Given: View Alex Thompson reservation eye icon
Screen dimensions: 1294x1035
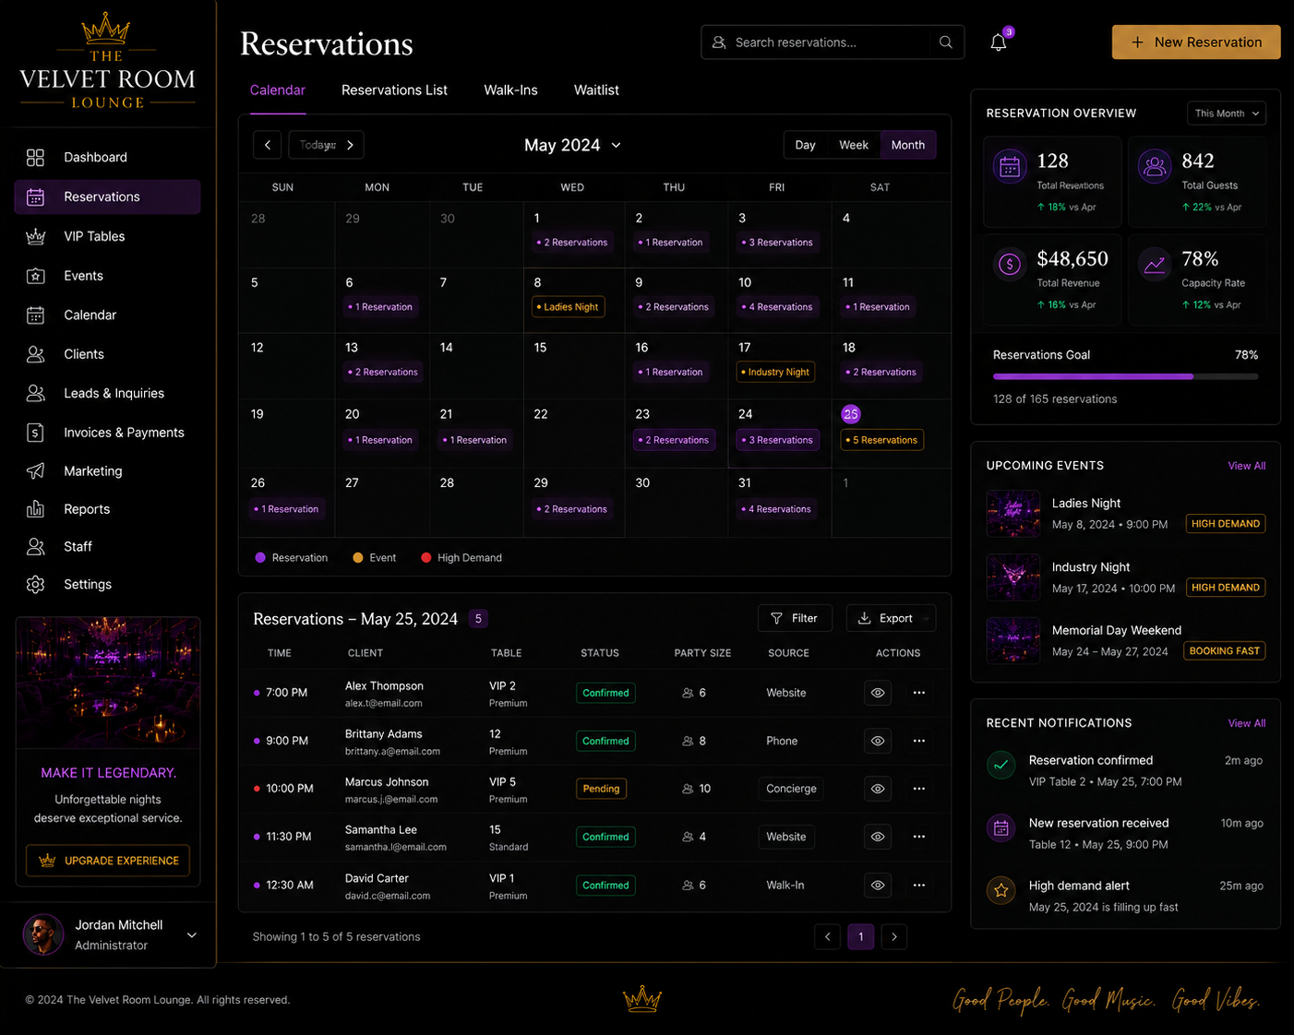Looking at the screenshot, I should (878, 693).
